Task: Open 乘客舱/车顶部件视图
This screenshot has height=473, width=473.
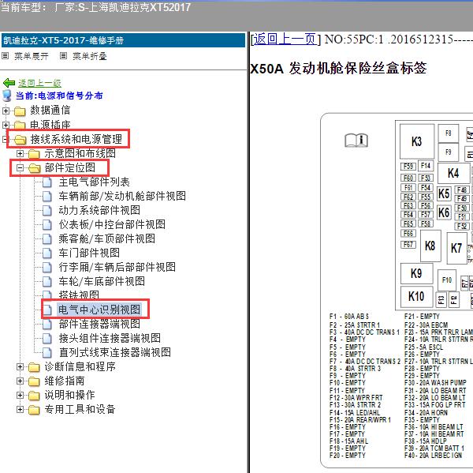Action: (x=106, y=238)
